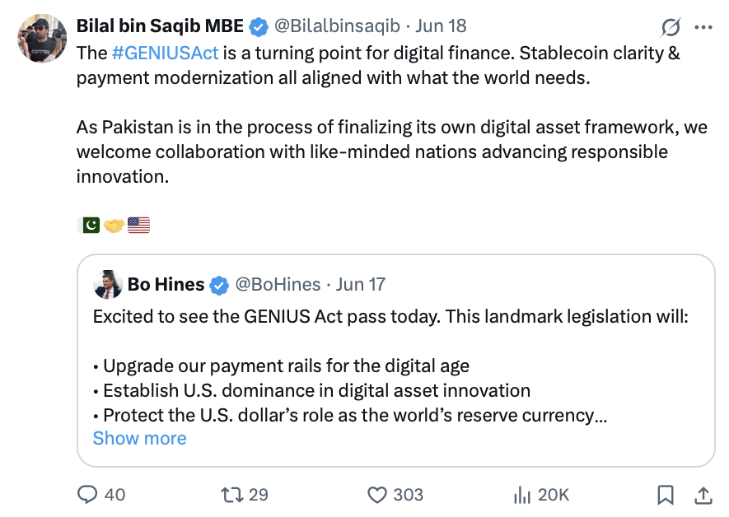Open Bilal bin Saqib MBE display name

160,26
